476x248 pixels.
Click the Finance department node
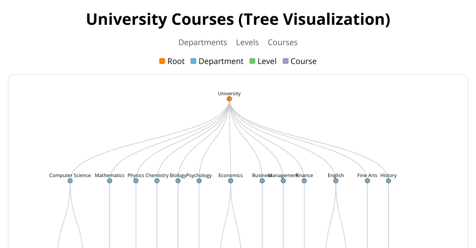[x=304, y=181]
